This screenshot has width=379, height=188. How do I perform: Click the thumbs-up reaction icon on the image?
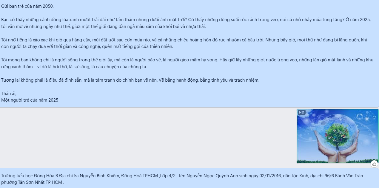(374, 164)
